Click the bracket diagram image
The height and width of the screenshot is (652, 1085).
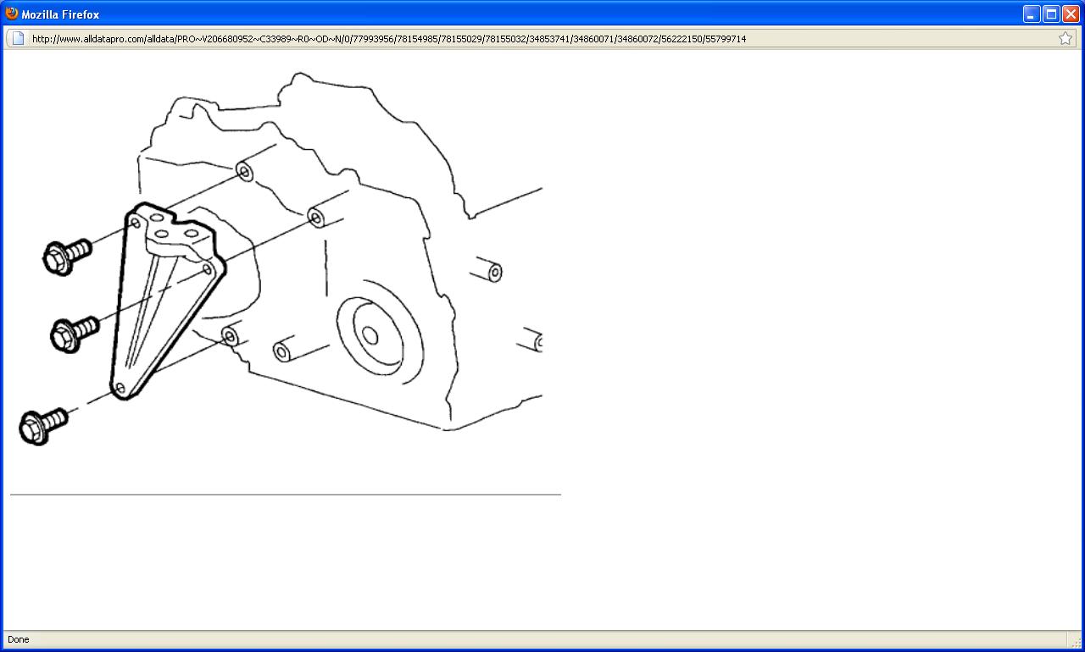point(276,258)
